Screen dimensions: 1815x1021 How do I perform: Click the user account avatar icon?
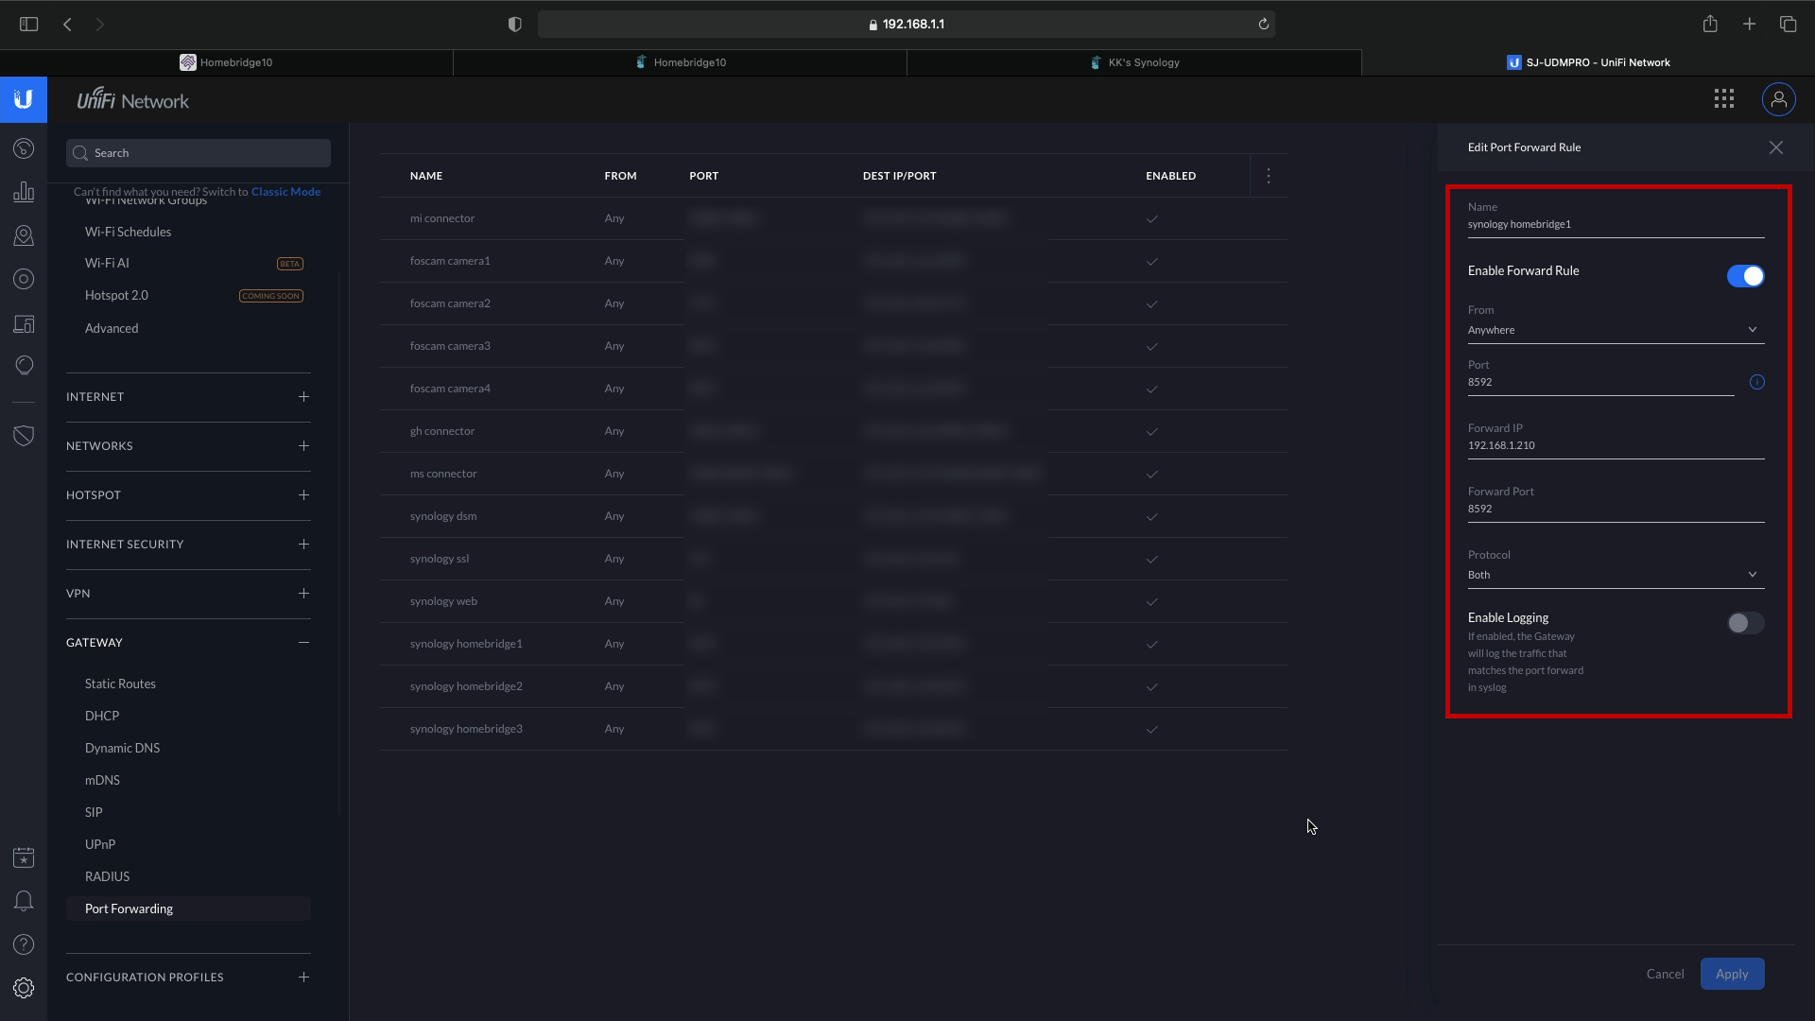(x=1778, y=99)
